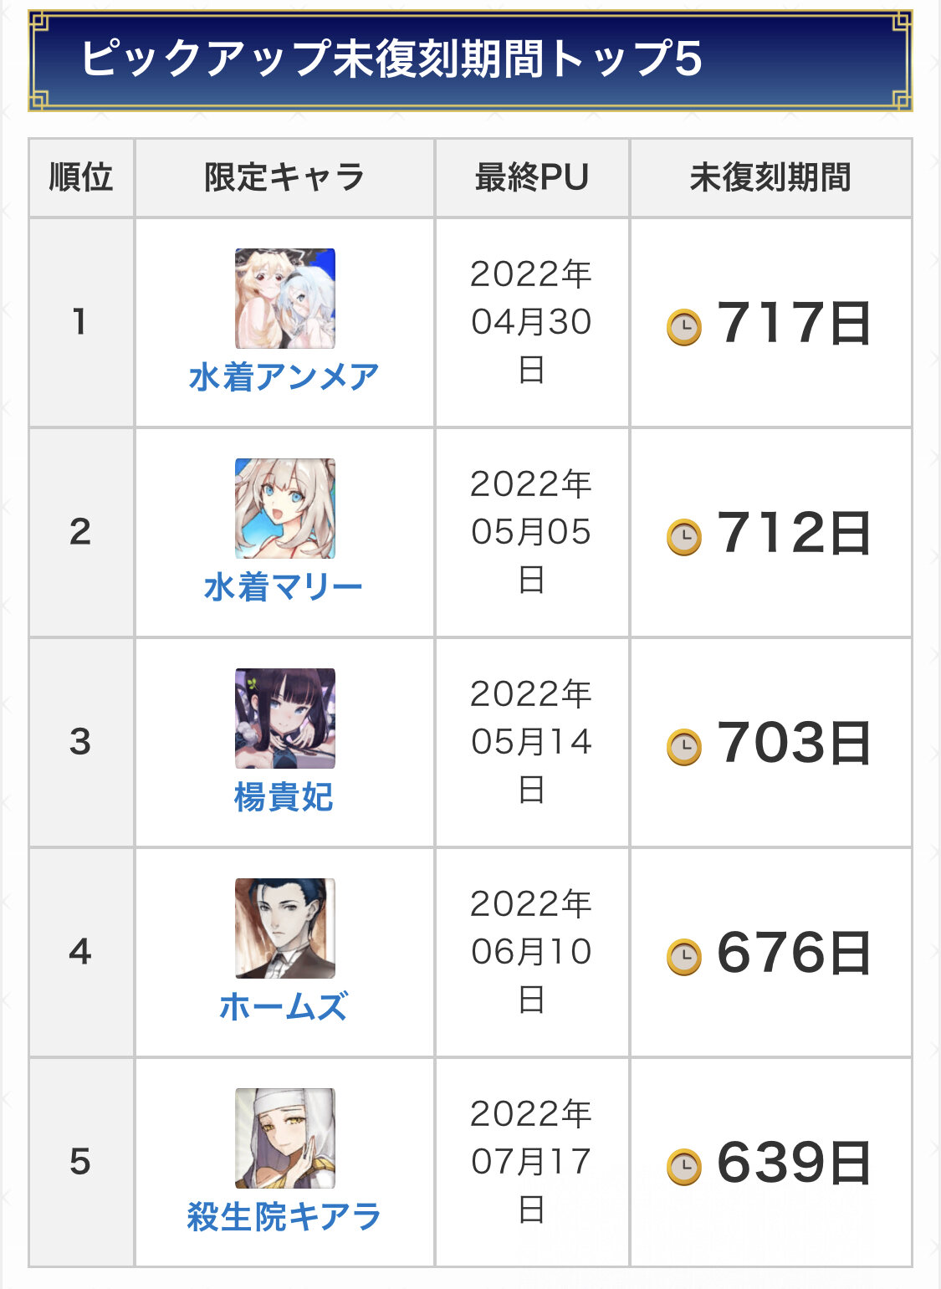Viewport: 941px width, 1289px height.
Task: Click the 水着マリー portrait thumbnail
Action: pyautogui.click(x=285, y=509)
